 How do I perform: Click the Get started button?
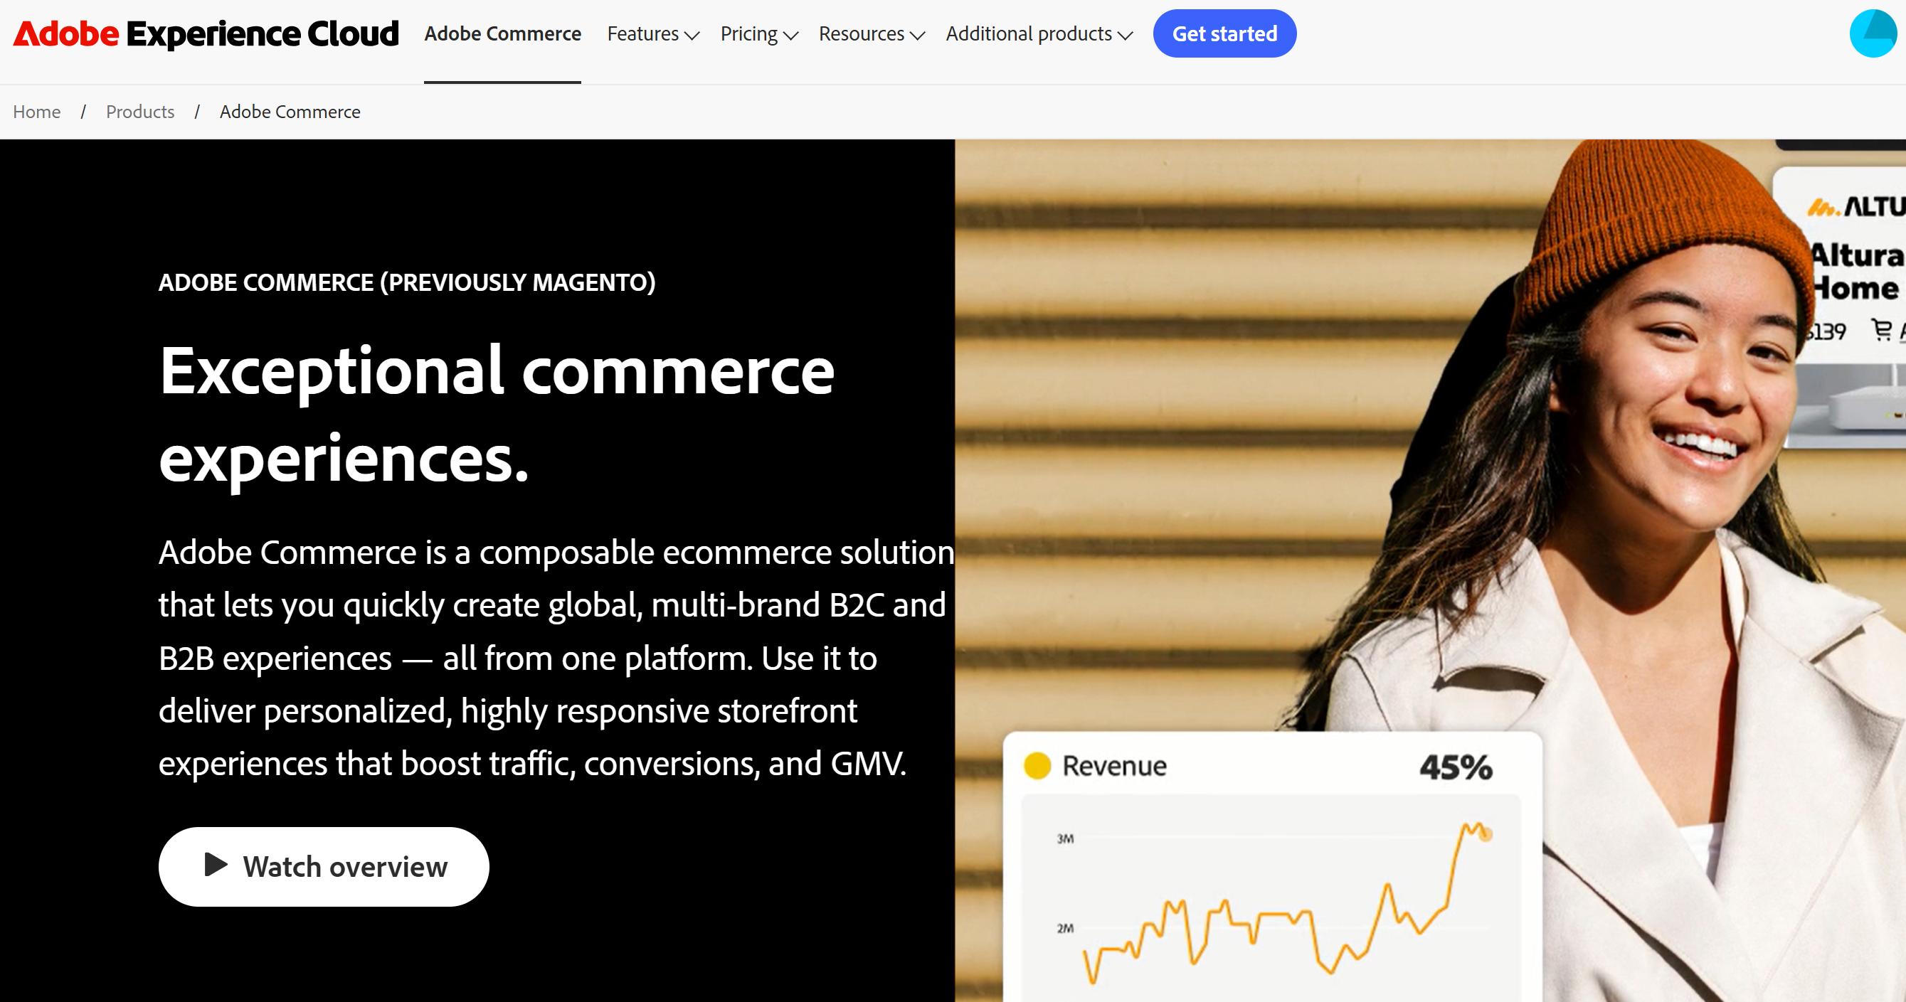pyautogui.click(x=1224, y=33)
